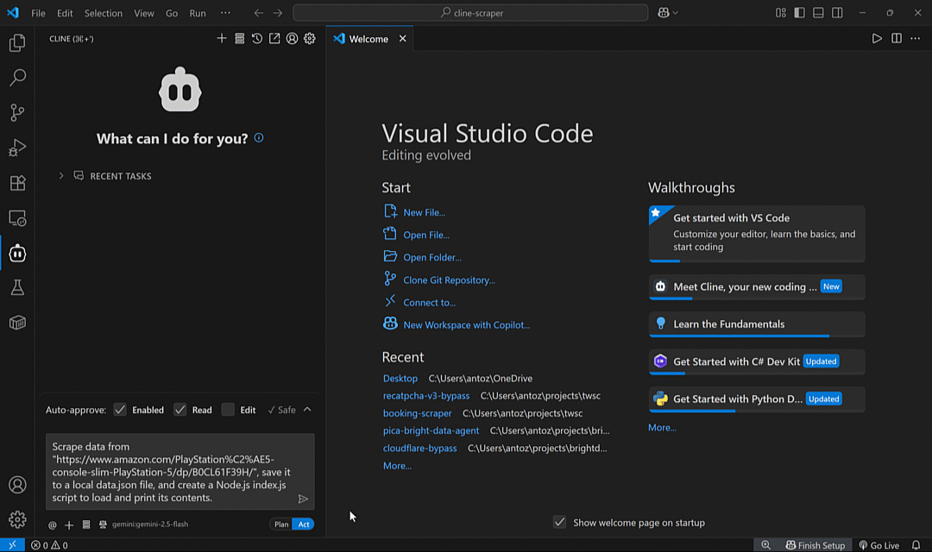Select the Welcome tab
This screenshot has width=932, height=552.
368,39
